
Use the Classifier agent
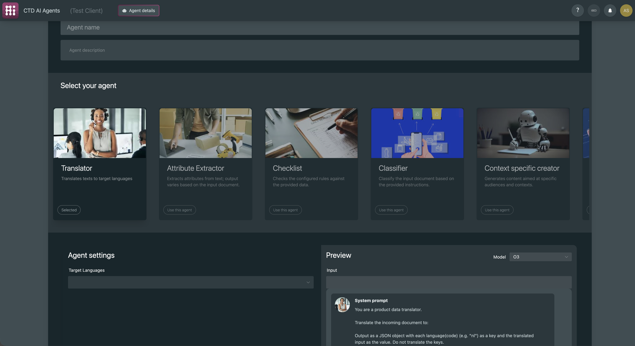(391, 210)
